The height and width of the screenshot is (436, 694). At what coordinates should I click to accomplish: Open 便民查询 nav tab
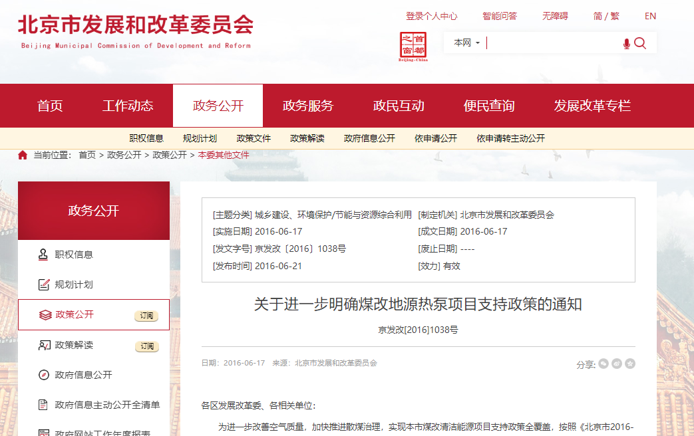tap(489, 106)
